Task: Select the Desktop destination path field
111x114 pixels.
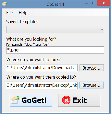Action: [x=42, y=85]
